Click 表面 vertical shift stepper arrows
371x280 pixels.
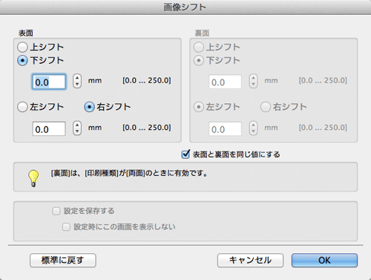(x=77, y=81)
